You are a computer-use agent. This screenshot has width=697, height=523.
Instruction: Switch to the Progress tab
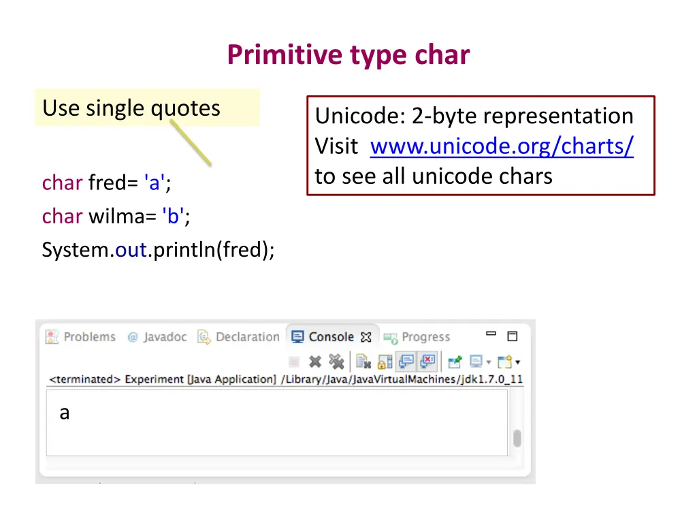[417, 338]
